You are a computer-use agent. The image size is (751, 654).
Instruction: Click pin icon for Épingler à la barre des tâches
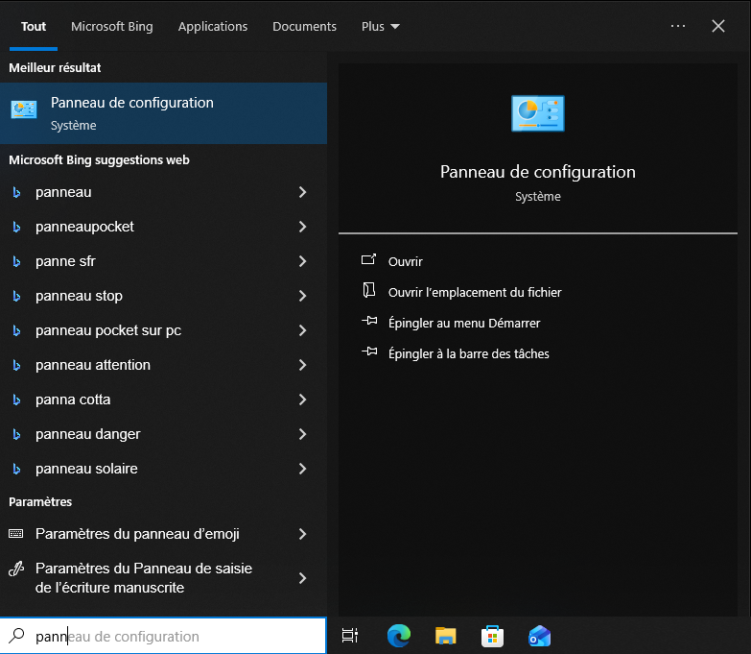click(369, 351)
